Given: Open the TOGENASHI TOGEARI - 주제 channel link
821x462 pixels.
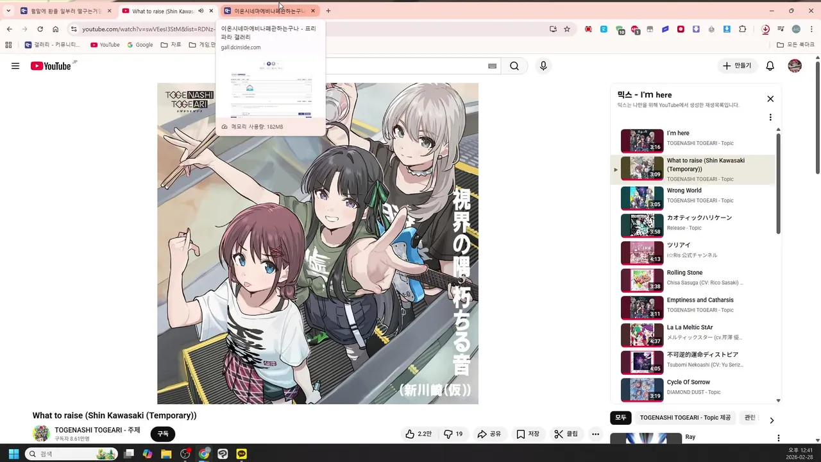Looking at the screenshot, I should click(x=97, y=430).
